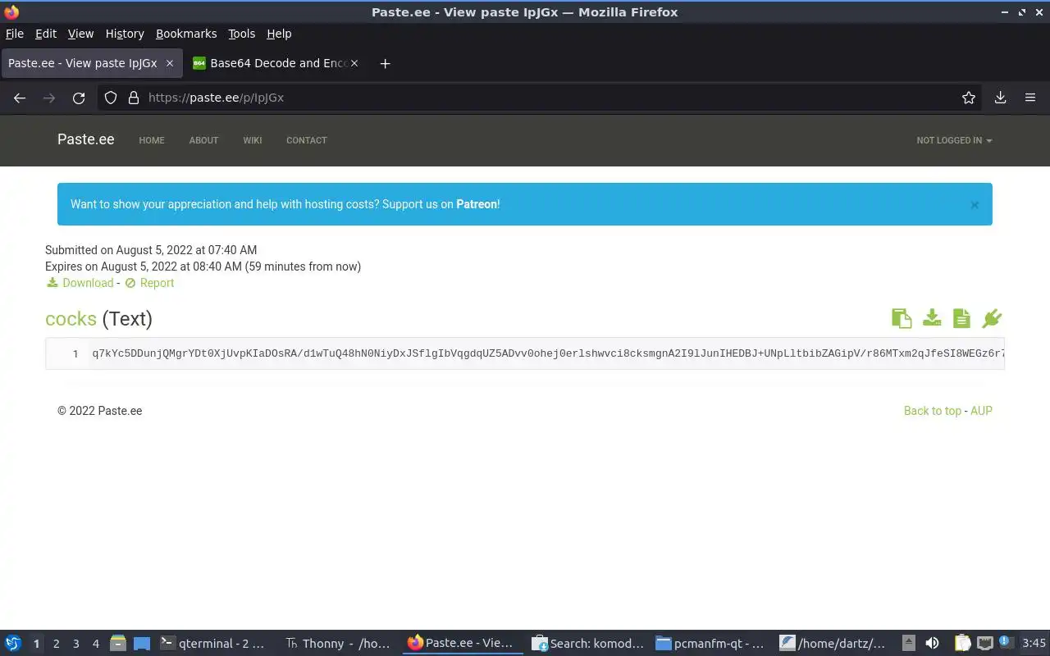The height and width of the screenshot is (656, 1050).
Task: Switch to Search komod taskbar window
Action: 587,644
